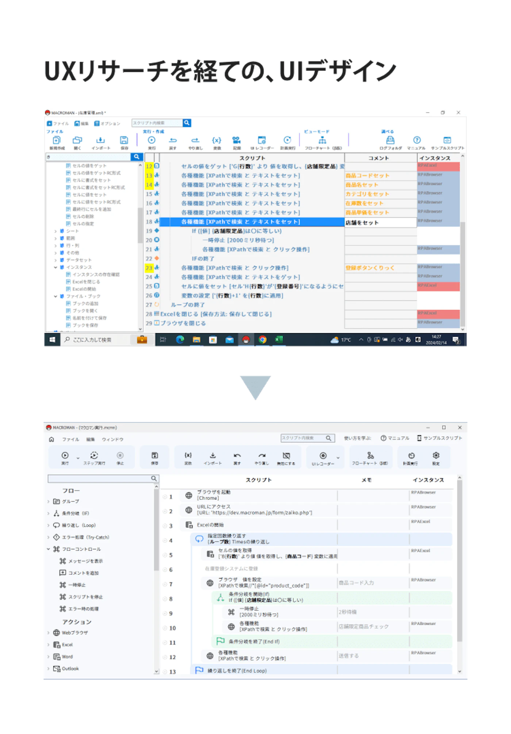
Task: Open ウィンドウ menu in lower window
Action: click(113, 440)
